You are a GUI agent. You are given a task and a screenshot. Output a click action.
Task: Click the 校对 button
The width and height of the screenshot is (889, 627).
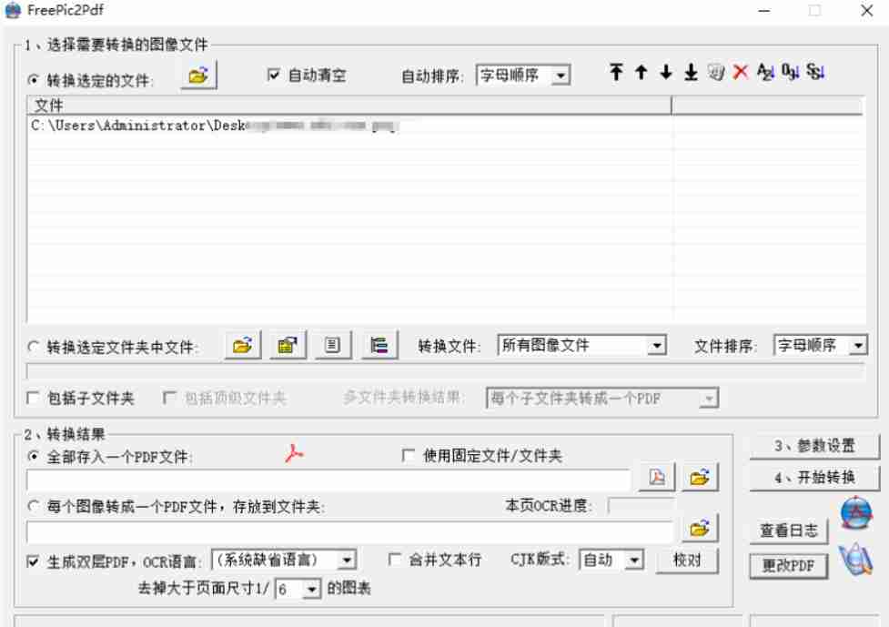click(687, 561)
